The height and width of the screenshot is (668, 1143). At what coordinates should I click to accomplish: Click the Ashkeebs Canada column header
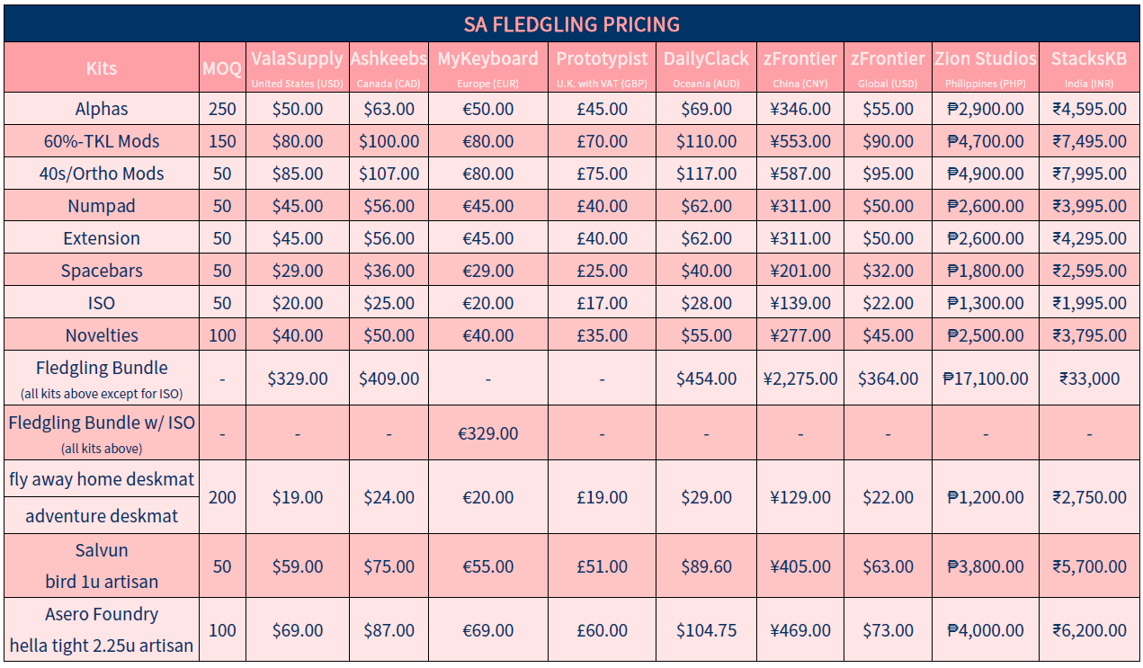(x=388, y=67)
